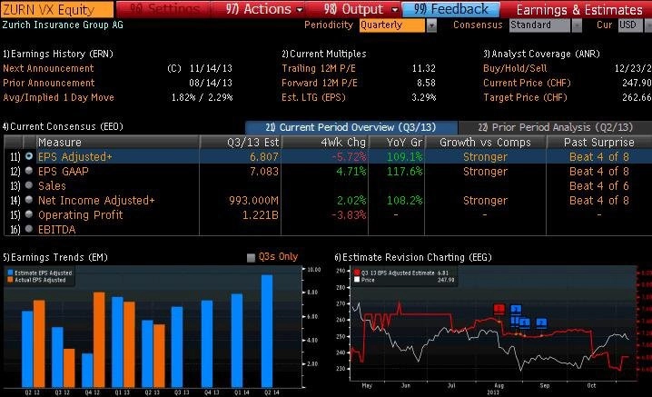Click the Past Surprise column header
The image size is (652, 397).
(599, 143)
